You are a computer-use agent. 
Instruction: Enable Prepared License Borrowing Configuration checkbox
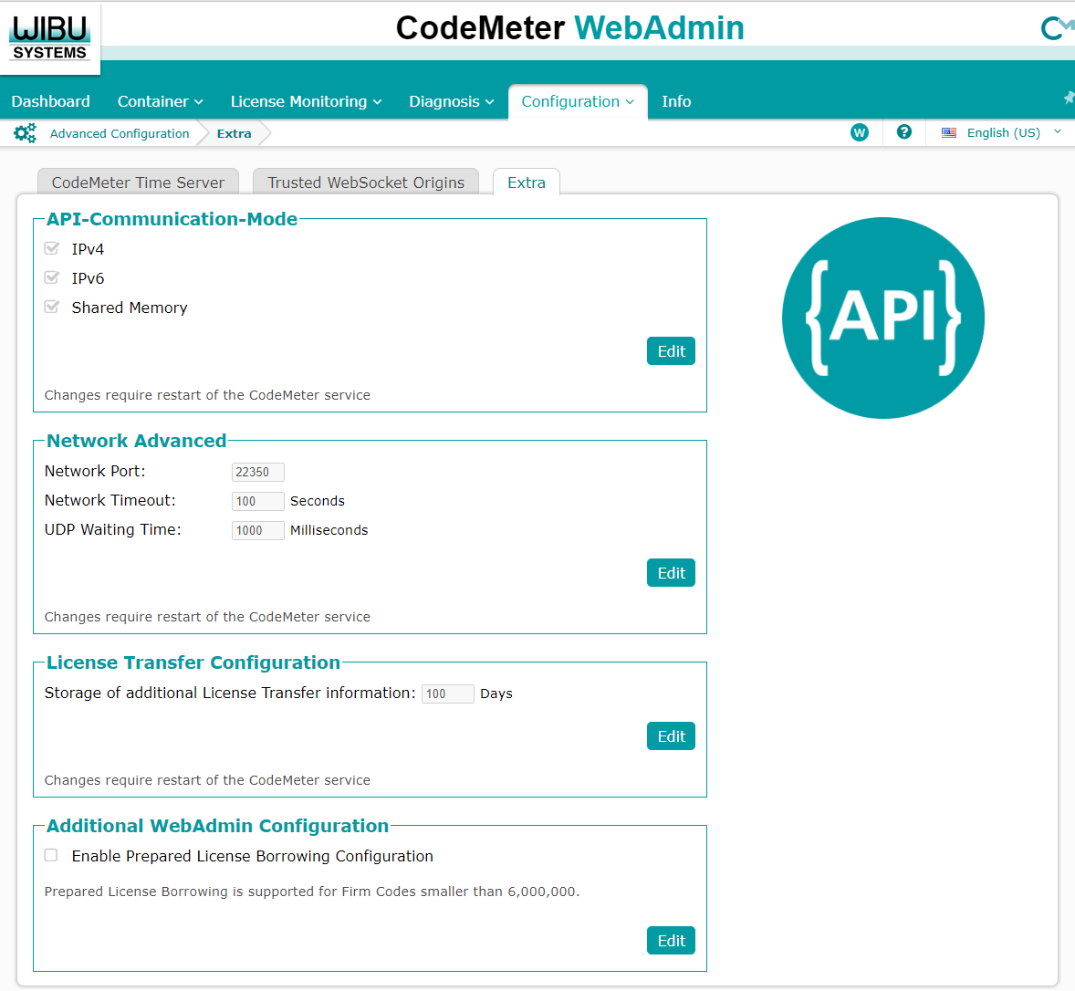[52, 855]
